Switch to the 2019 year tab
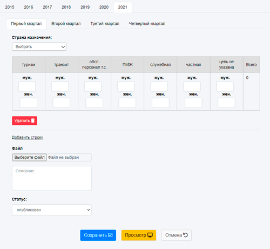The width and height of the screenshot is (270, 249). point(85,7)
